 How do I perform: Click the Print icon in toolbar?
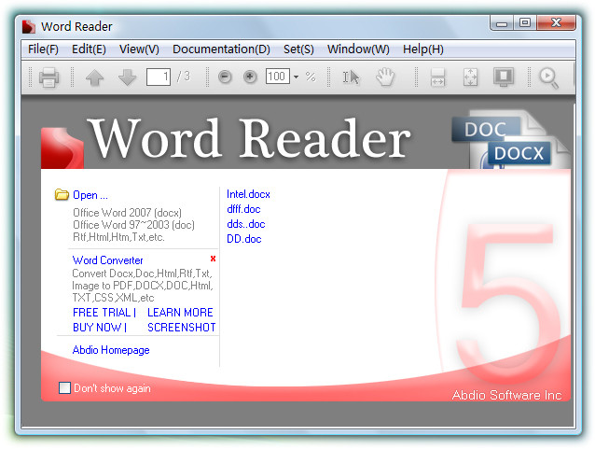pos(48,77)
